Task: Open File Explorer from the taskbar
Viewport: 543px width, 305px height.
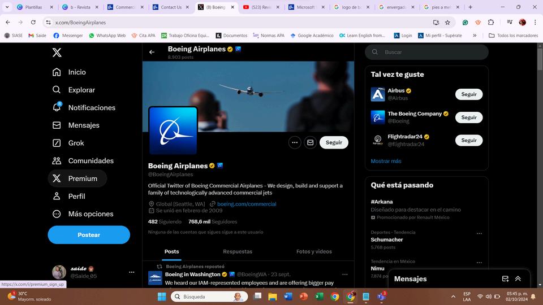Action: pos(273,297)
